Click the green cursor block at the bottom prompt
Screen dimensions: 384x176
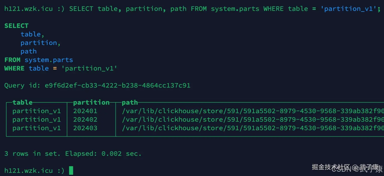coord(71,170)
